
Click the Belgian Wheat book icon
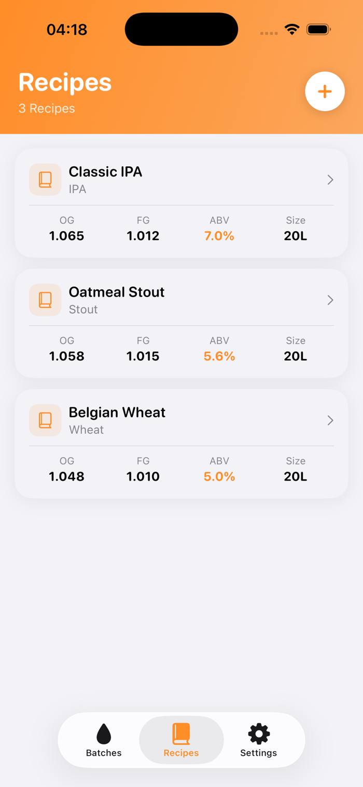click(x=45, y=420)
